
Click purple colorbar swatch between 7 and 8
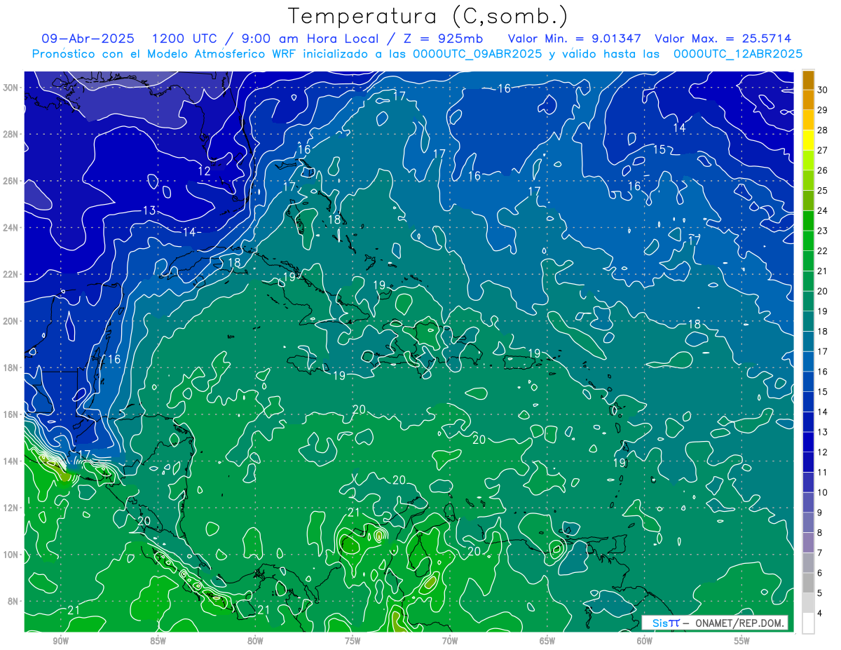click(808, 543)
